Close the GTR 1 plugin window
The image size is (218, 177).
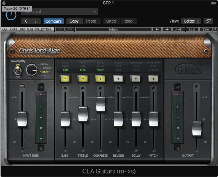coord(4,3)
